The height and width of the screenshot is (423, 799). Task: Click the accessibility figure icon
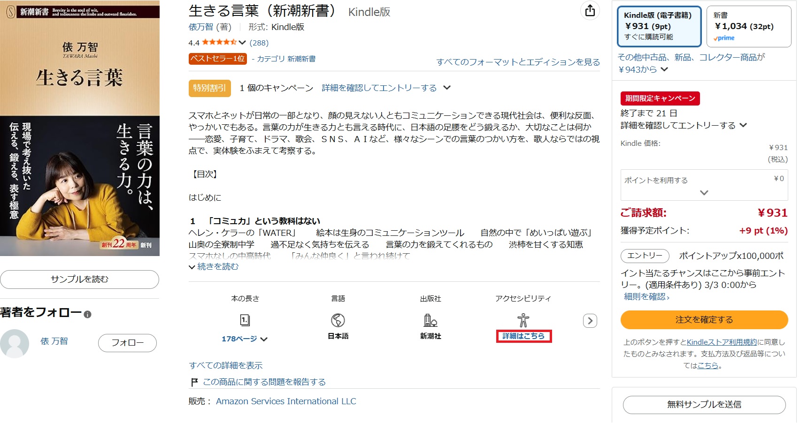523,320
